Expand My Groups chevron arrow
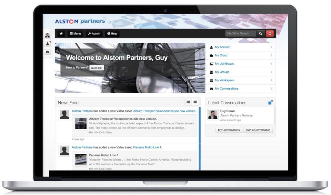Image resolution: width=331 pixels, height=195 pixels. tap(271, 72)
